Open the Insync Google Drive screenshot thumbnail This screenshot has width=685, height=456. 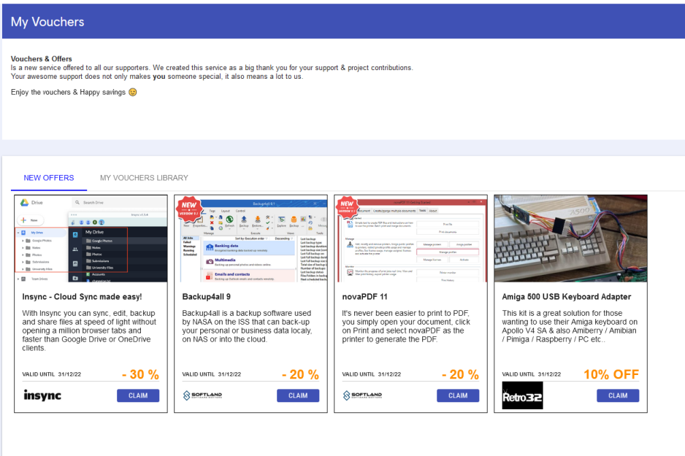click(x=91, y=239)
